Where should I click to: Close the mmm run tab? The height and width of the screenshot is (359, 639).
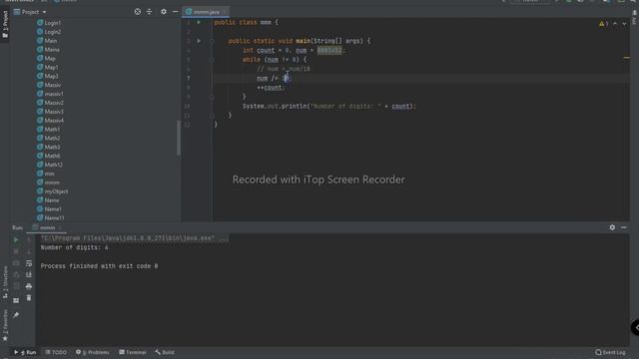[x=60, y=228]
